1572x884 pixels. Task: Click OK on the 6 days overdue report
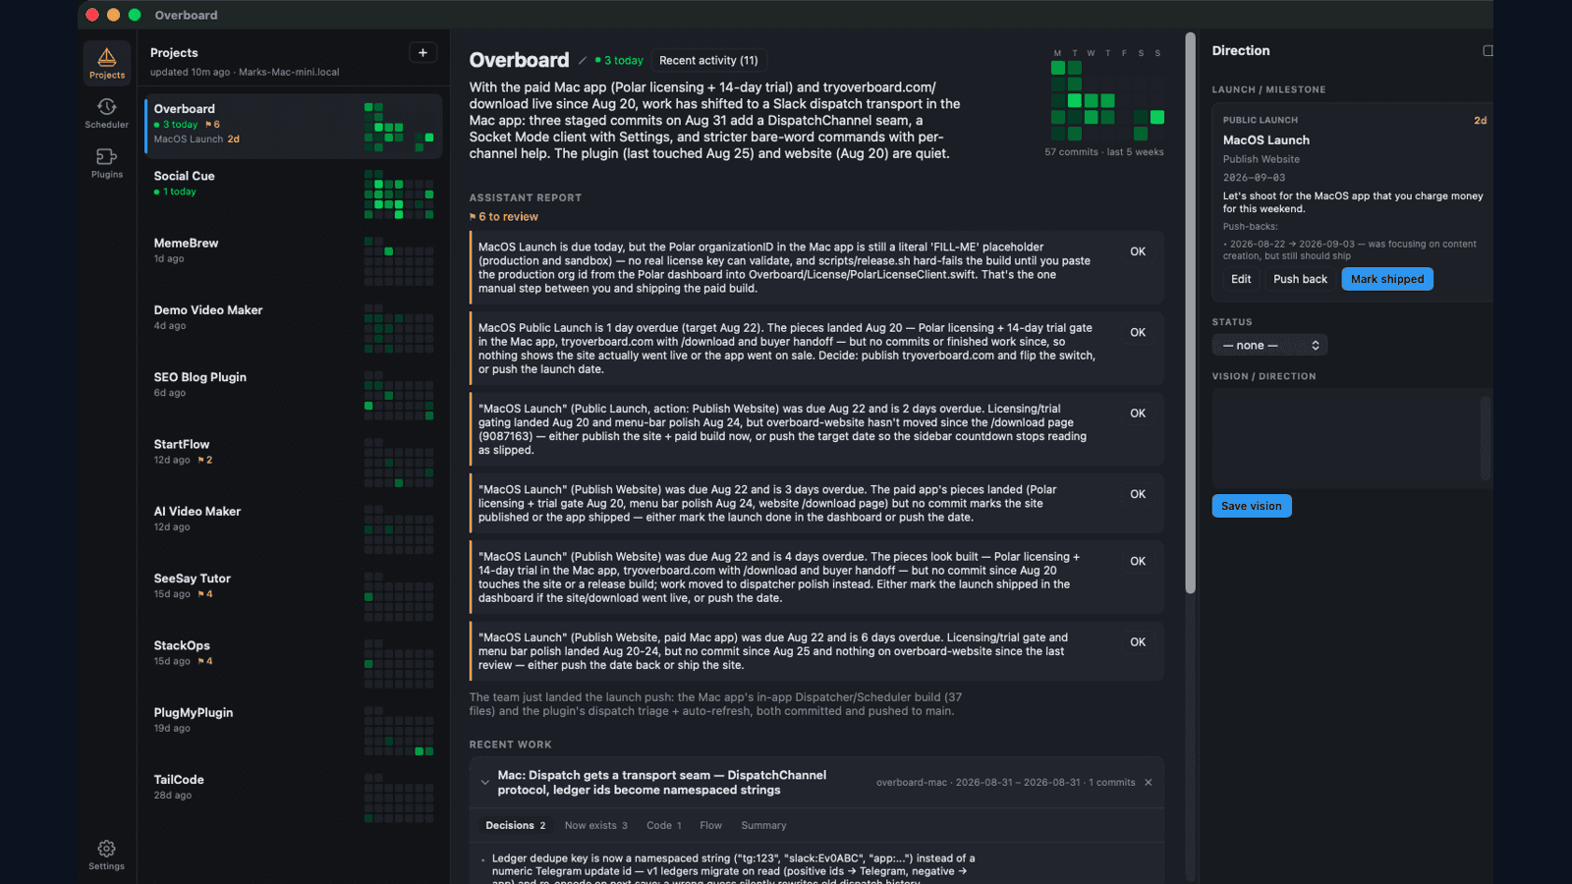1138,642
